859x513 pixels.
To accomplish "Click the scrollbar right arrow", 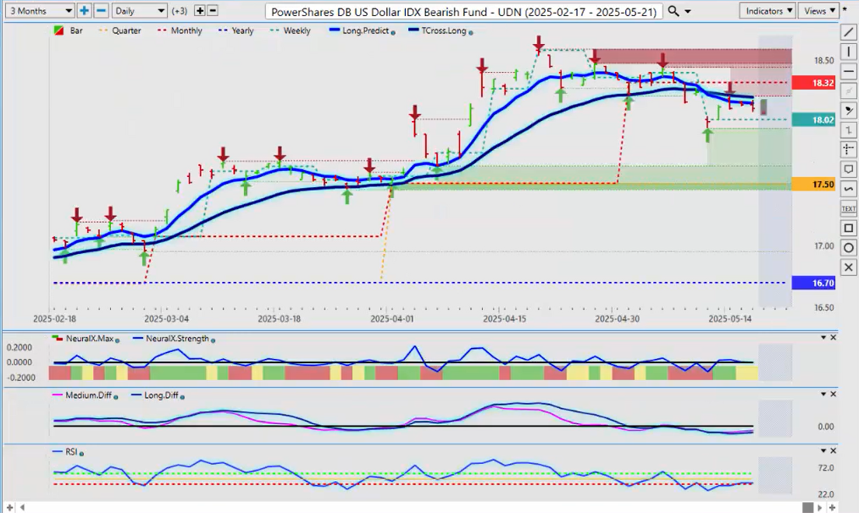I will pos(820,508).
